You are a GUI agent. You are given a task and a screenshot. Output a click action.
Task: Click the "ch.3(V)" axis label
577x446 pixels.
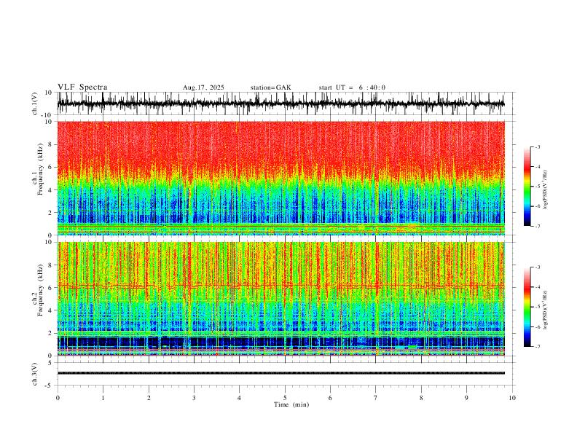pyautogui.click(x=35, y=374)
